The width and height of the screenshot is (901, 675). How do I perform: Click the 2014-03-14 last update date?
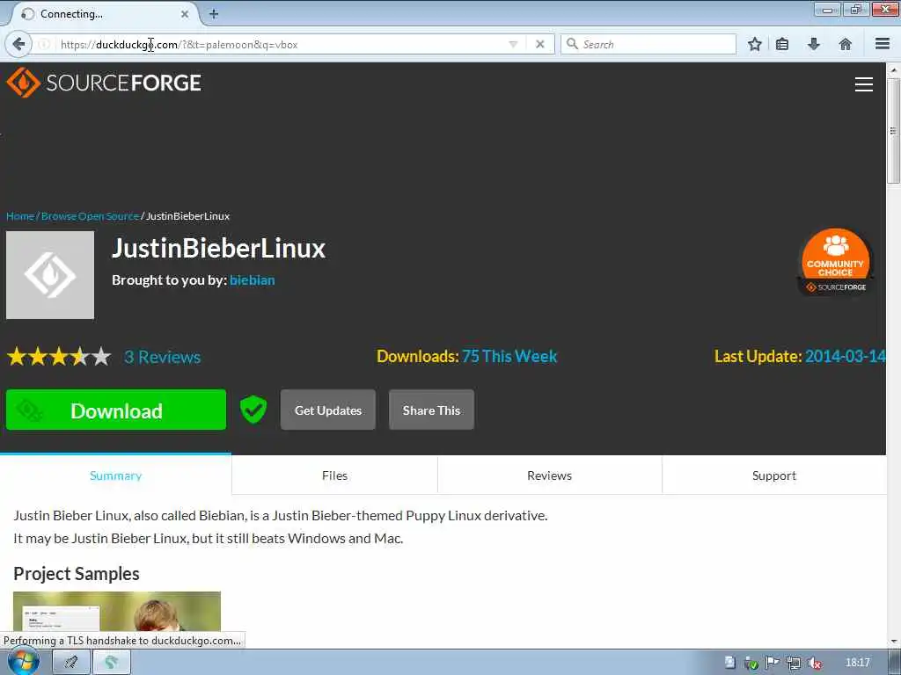point(845,356)
